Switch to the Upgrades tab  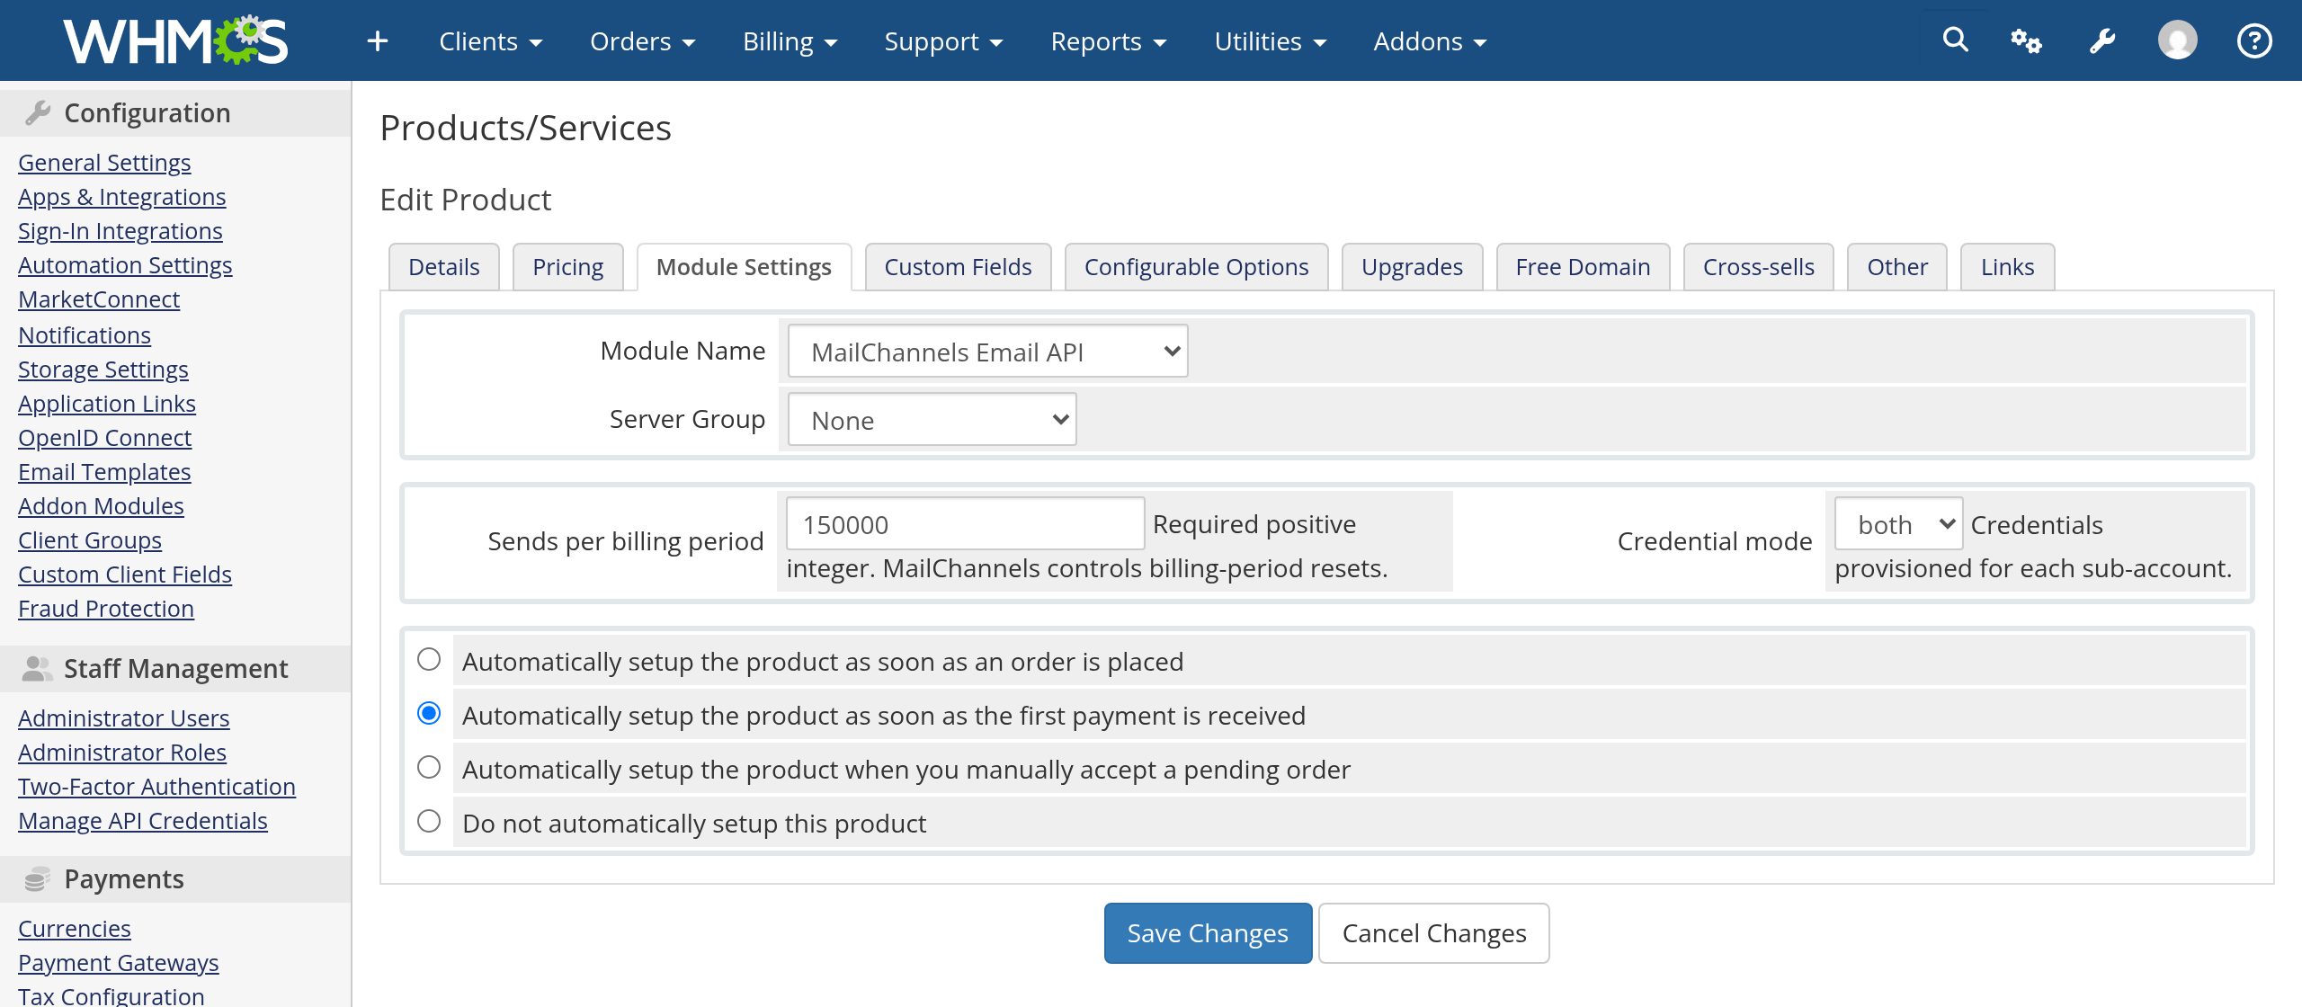pos(1412,267)
